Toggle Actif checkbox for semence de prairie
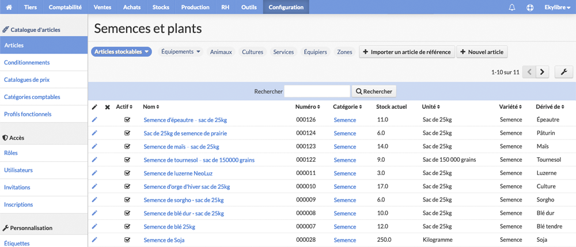This screenshot has height=247, width=576. (x=127, y=133)
